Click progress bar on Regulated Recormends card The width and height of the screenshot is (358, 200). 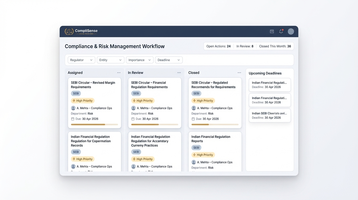(215, 124)
